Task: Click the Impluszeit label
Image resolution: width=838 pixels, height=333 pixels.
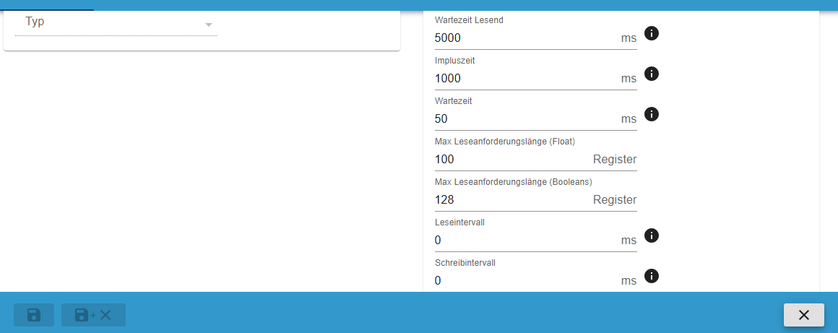Action: (x=455, y=61)
